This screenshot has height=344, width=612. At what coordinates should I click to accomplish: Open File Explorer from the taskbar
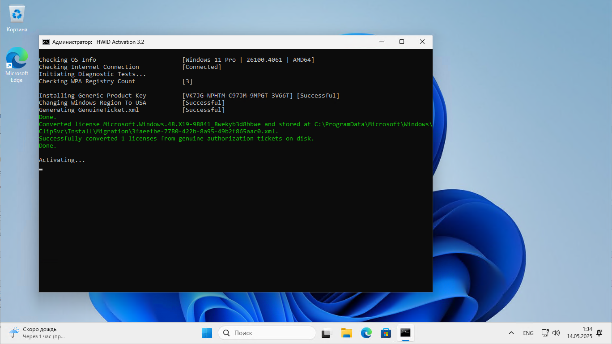click(346, 333)
